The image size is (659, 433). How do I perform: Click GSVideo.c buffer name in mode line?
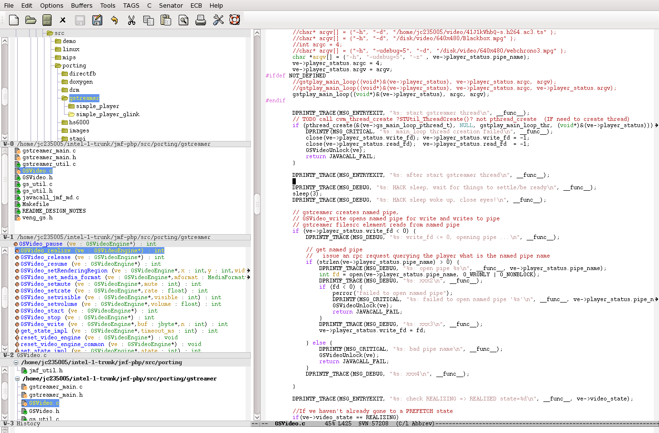(290, 423)
